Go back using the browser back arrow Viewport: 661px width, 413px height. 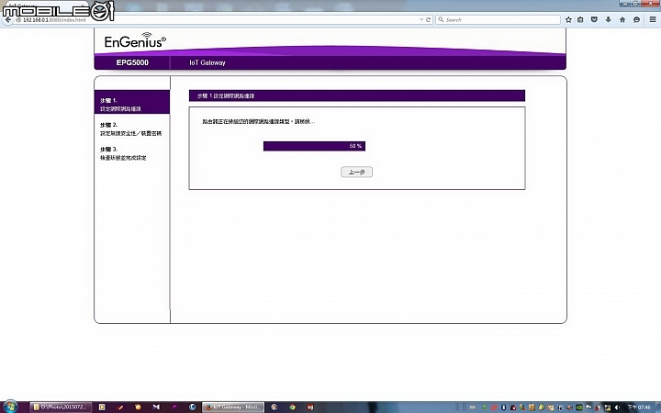click(7, 20)
